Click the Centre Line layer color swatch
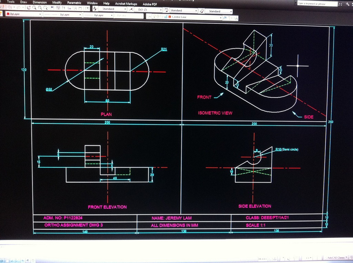 [170, 17]
